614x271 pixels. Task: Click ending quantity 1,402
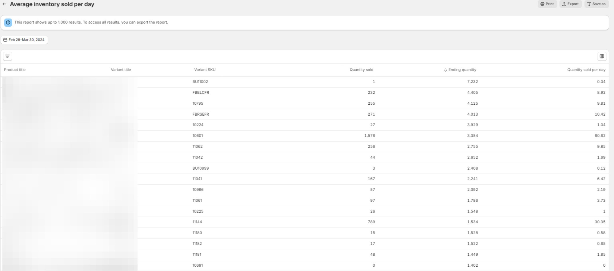pos(472,265)
